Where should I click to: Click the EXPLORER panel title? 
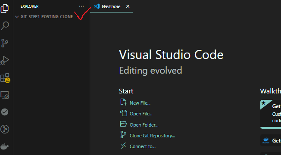30,6
